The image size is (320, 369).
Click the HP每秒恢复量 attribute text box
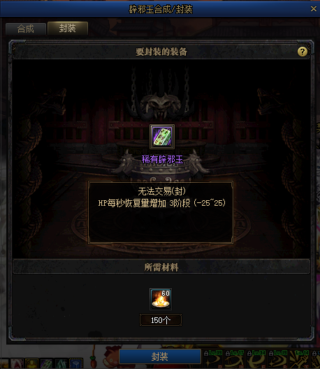(161, 212)
